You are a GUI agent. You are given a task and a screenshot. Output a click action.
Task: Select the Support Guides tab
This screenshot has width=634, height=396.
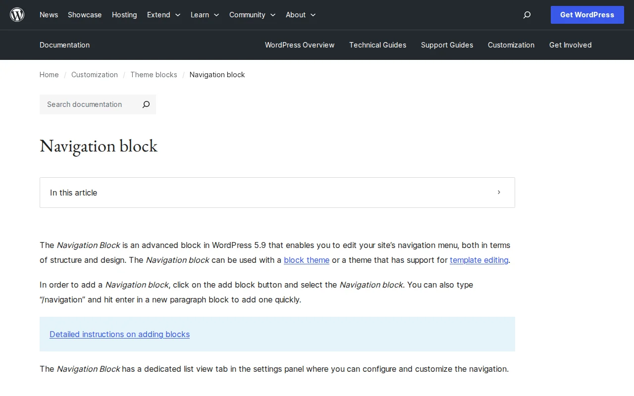447,45
